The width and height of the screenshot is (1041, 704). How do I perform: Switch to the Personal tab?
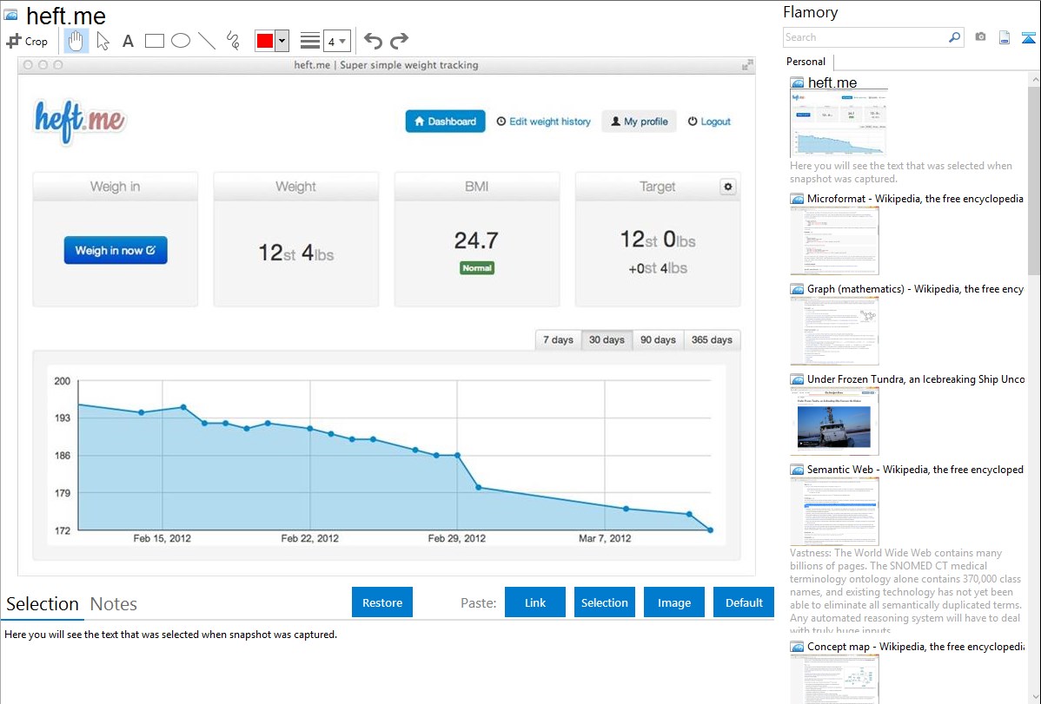click(806, 62)
